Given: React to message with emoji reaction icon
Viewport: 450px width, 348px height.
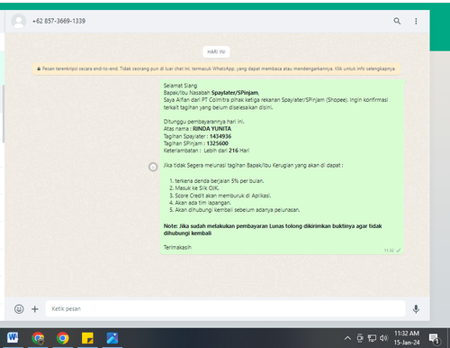Looking at the screenshot, I should point(153,167).
